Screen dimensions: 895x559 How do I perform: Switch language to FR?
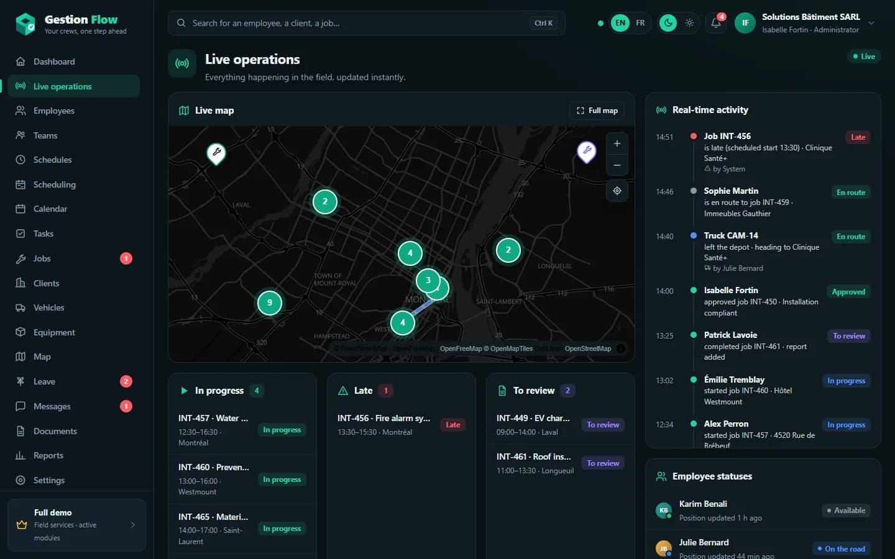(x=640, y=23)
